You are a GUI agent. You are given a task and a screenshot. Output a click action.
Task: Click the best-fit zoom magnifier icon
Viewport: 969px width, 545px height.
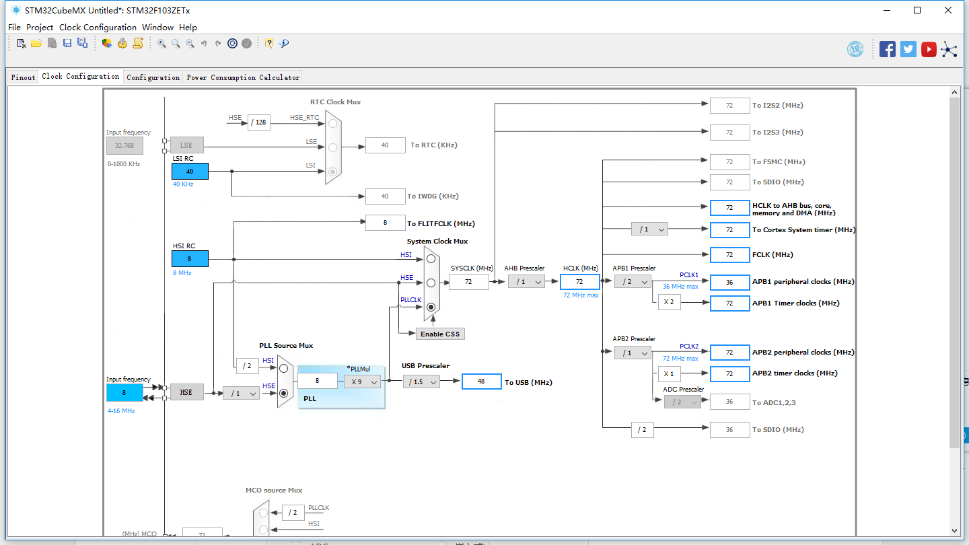coord(176,43)
